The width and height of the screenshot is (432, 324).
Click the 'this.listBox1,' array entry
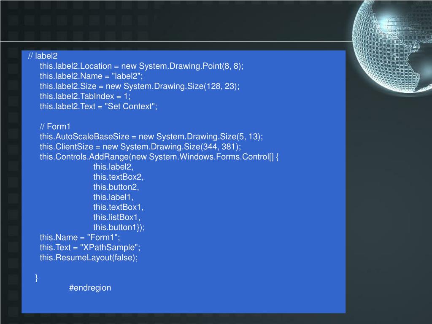coord(117,217)
